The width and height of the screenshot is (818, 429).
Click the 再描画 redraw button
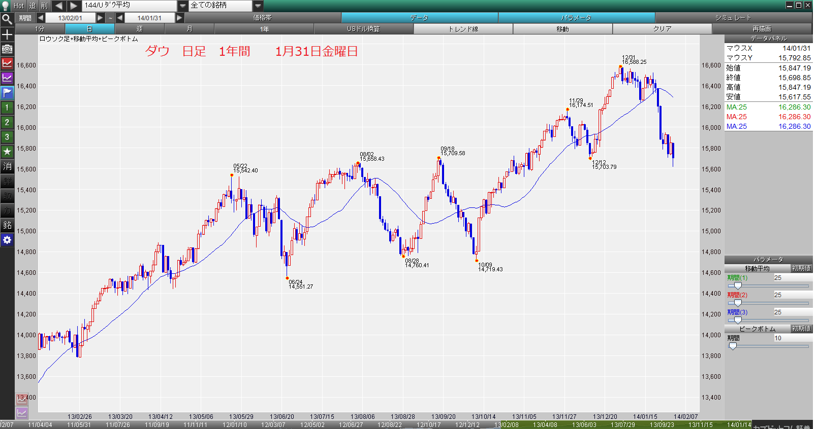pyautogui.click(x=762, y=29)
